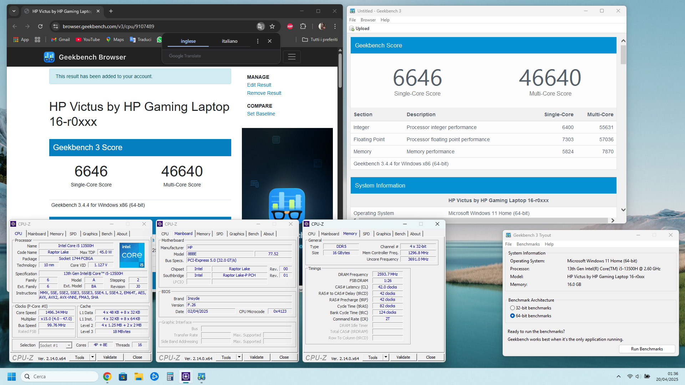Open the Chrome profile avatar
The image size is (685, 385).
click(322, 26)
